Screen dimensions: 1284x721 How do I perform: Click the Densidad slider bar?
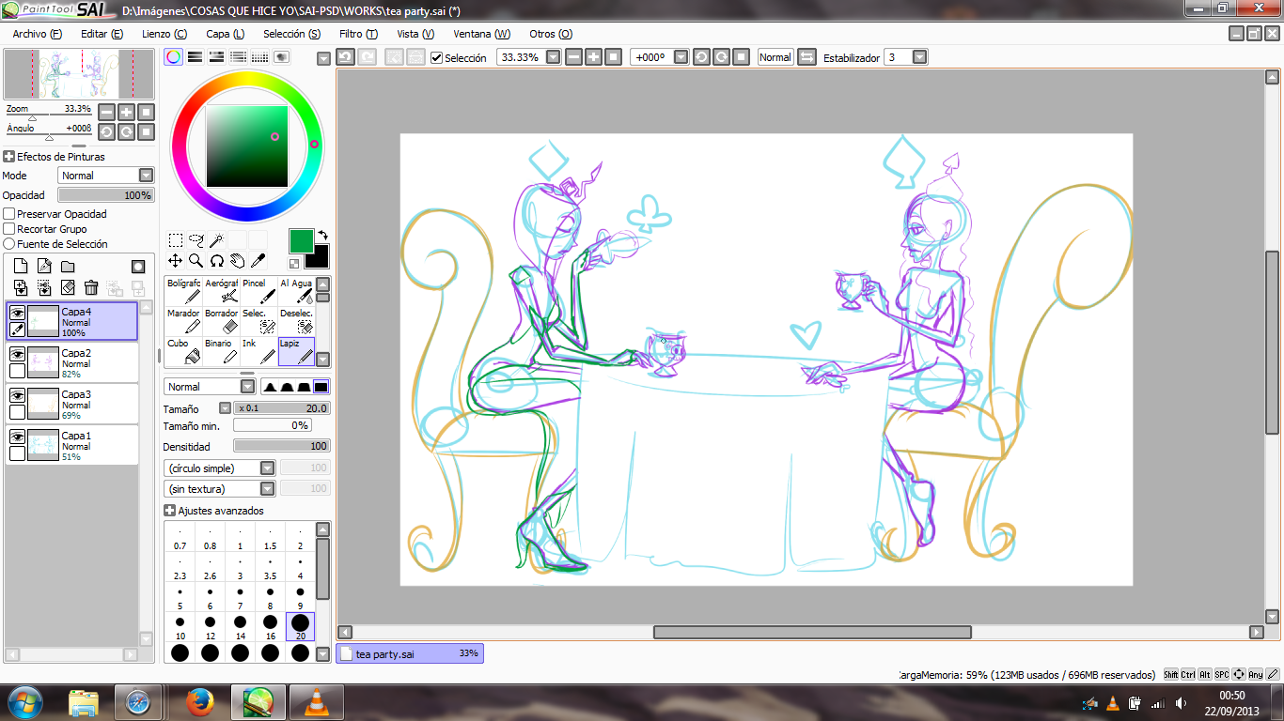point(282,446)
